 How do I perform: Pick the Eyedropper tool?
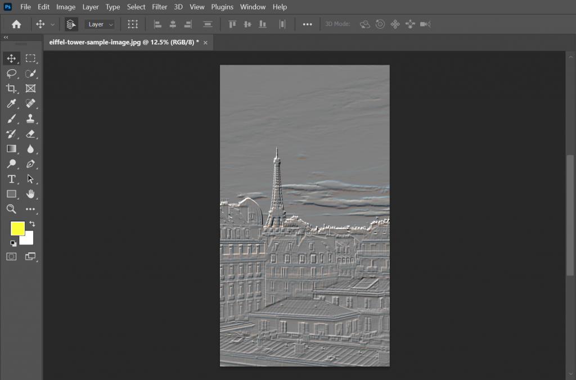[x=11, y=103]
